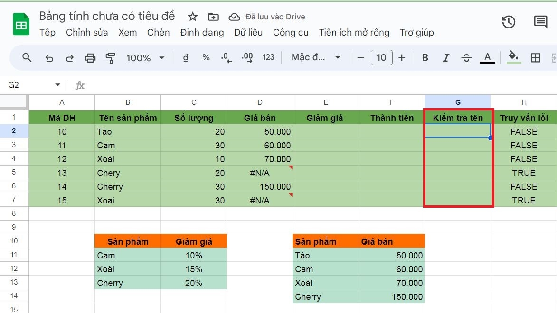The image size is (557, 313).
Task: Increase font size with plus
Action: [x=402, y=57]
